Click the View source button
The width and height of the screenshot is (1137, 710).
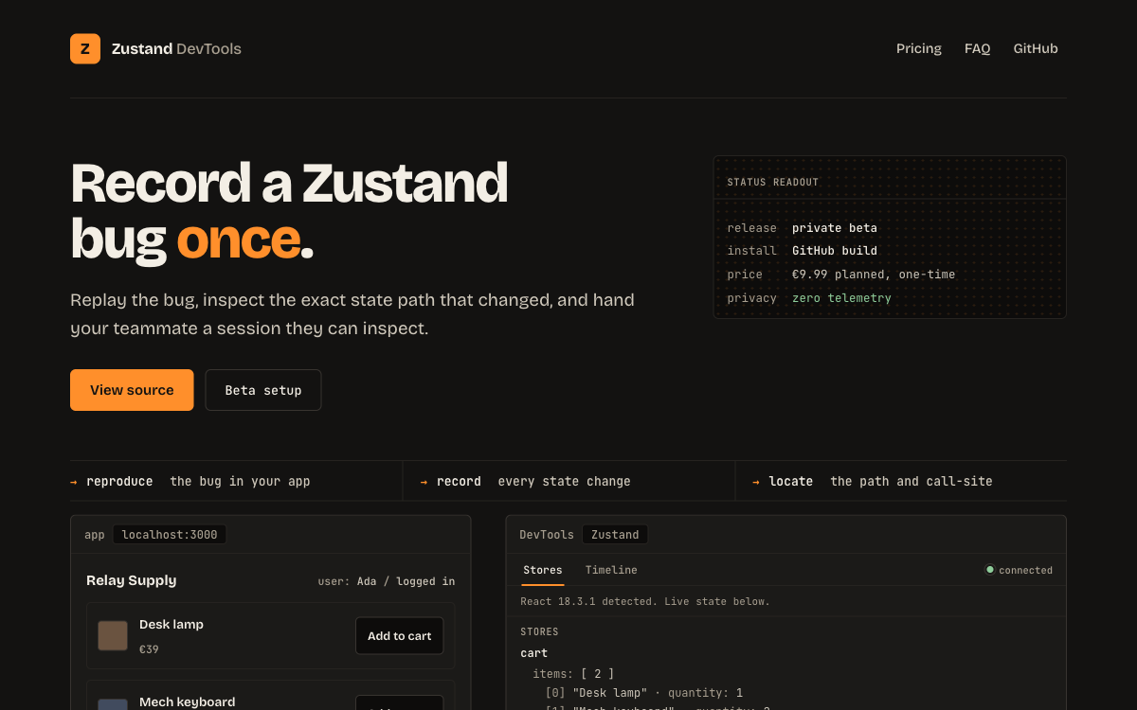[132, 390]
